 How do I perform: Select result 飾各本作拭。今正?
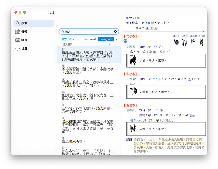coord(89,150)
